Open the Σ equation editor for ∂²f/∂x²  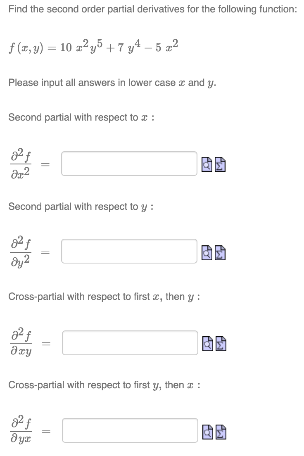pyautogui.click(x=221, y=164)
